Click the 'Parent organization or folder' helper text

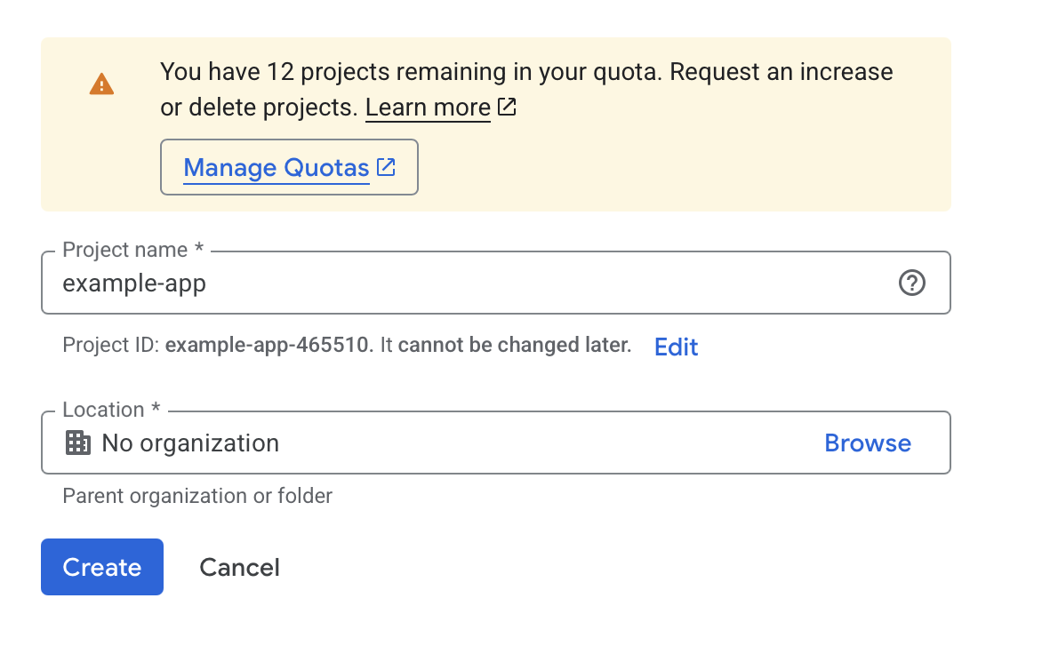197,496
